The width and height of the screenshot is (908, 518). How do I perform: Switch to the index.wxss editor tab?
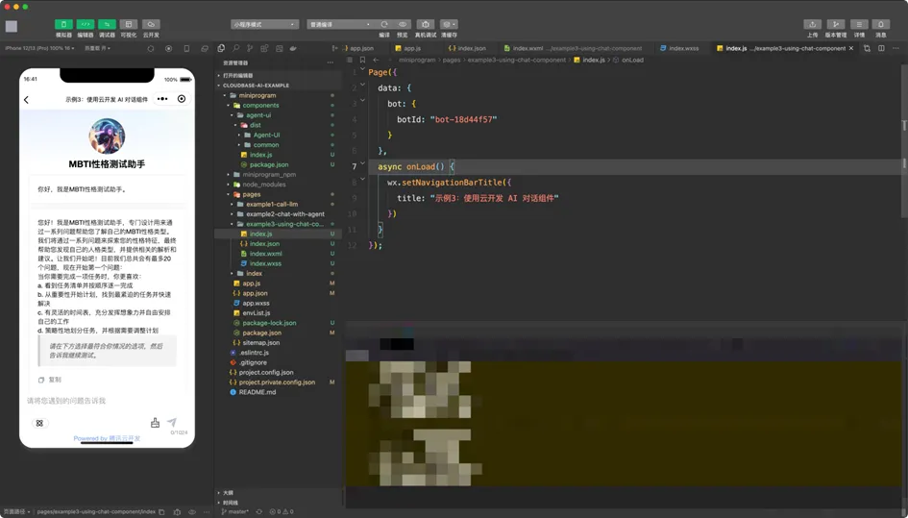(680, 49)
